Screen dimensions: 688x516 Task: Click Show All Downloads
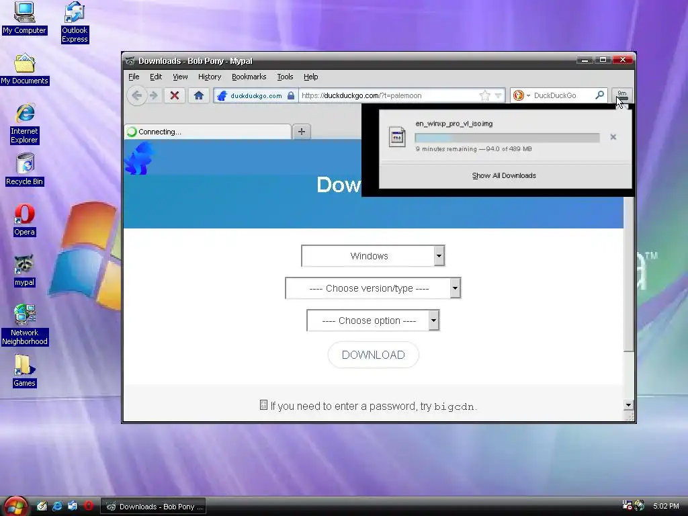[x=504, y=175]
